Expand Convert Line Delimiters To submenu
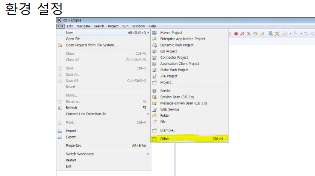The image size is (315, 176). click(148, 114)
